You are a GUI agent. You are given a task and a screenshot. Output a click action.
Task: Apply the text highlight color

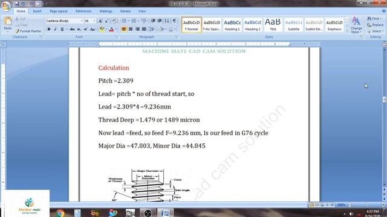[x=102, y=30]
